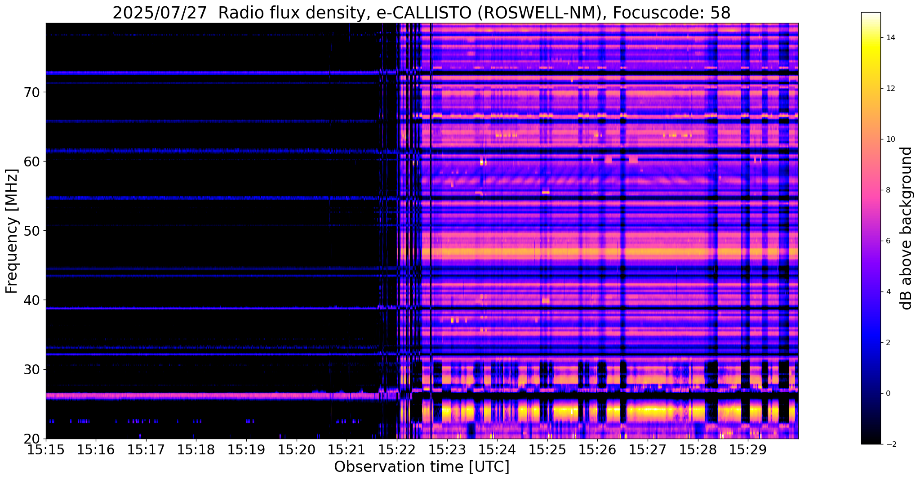Click the 15:21 time tick label
Image resolution: width=920 pixels, height=480 pixels.
(347, 449)
